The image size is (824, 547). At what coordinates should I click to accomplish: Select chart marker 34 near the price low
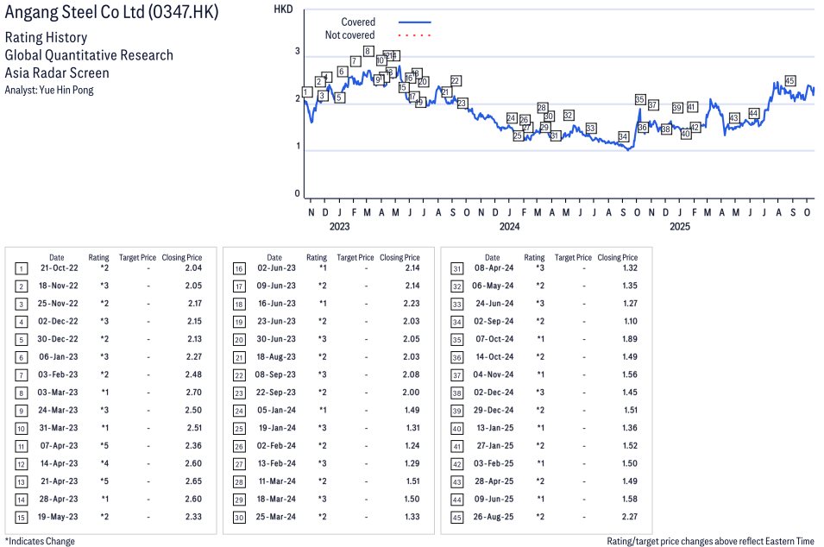click(623, 136)
